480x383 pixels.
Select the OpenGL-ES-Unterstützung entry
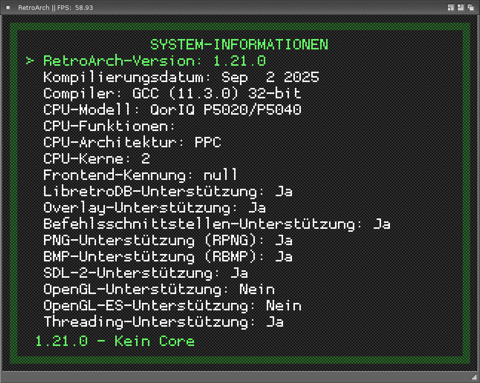tap(172, 305)
